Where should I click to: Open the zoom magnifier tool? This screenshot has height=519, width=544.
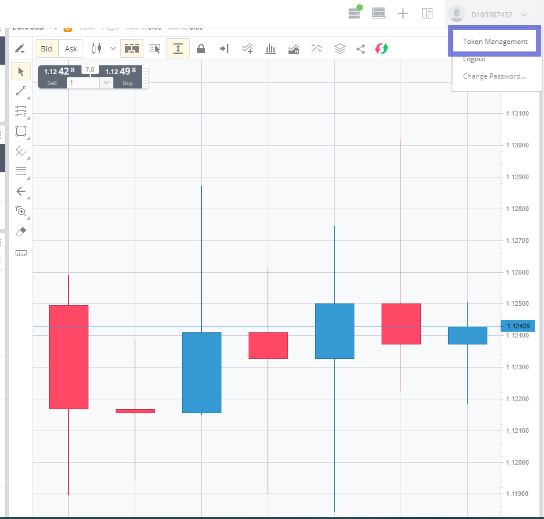click(x=21, y=211)
